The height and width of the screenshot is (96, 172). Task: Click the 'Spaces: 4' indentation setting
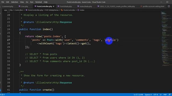coord(148,95)
